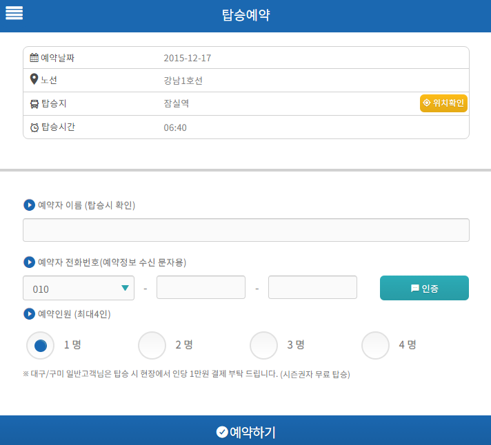This screenshot has width=491, height=445.
Task: Click the alarm clock icon beside 탑승시간
Action: tap(34, 127)
